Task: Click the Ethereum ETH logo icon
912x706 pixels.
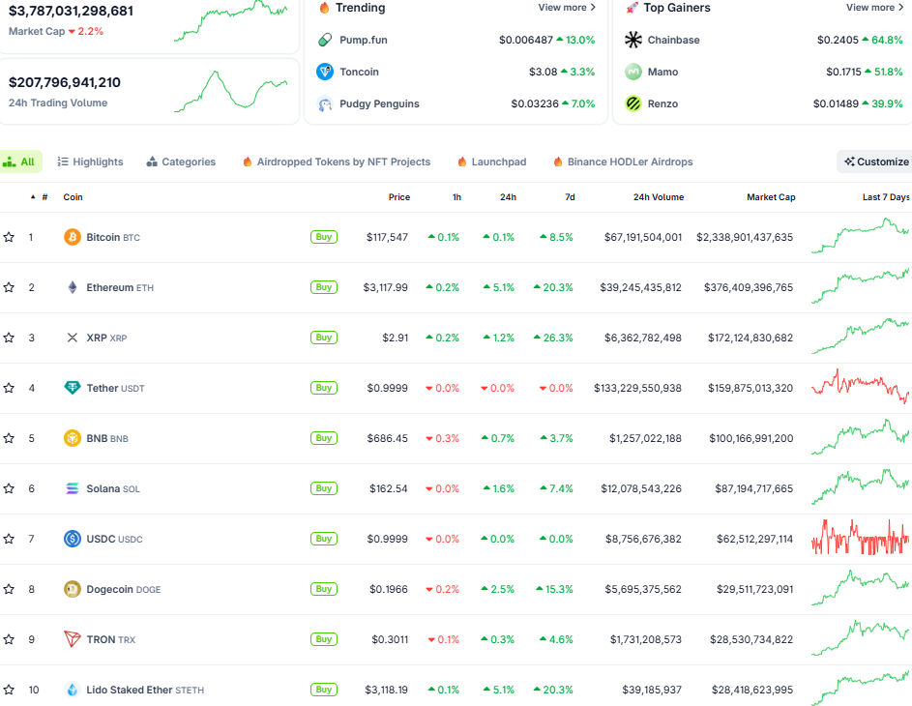Action: pos(72,287)
